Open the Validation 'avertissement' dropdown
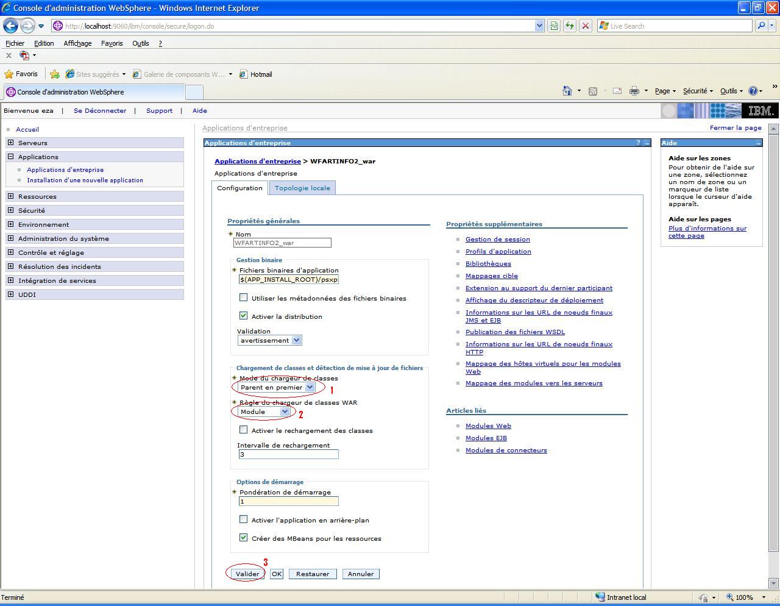This screenshot has height=606, width=780. (x=296, y=340)
